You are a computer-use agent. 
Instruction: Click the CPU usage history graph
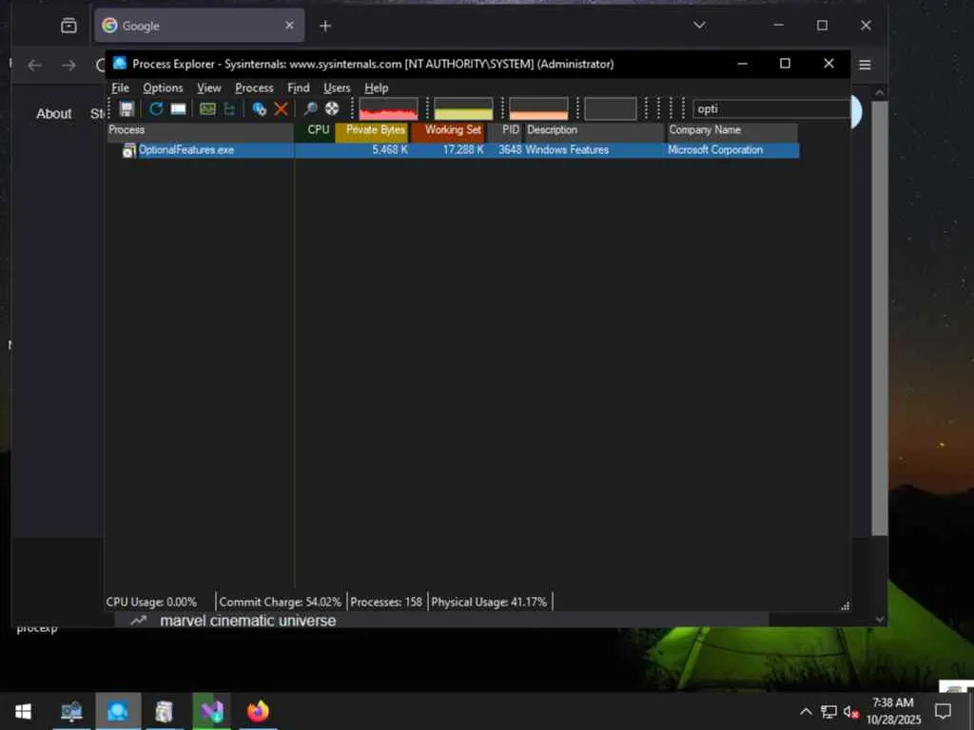point(388,109)
